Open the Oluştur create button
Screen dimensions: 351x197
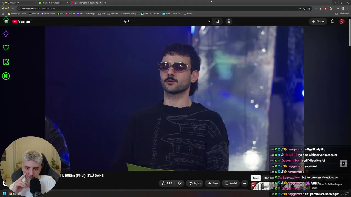pyautogui.click(x=318, y=21)
